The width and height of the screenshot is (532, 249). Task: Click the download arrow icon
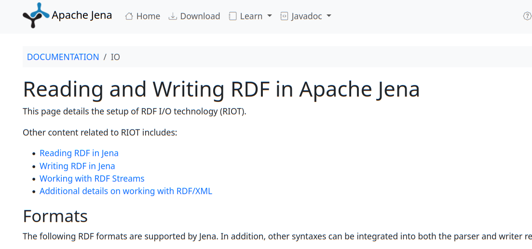click(x=173, y=16)
